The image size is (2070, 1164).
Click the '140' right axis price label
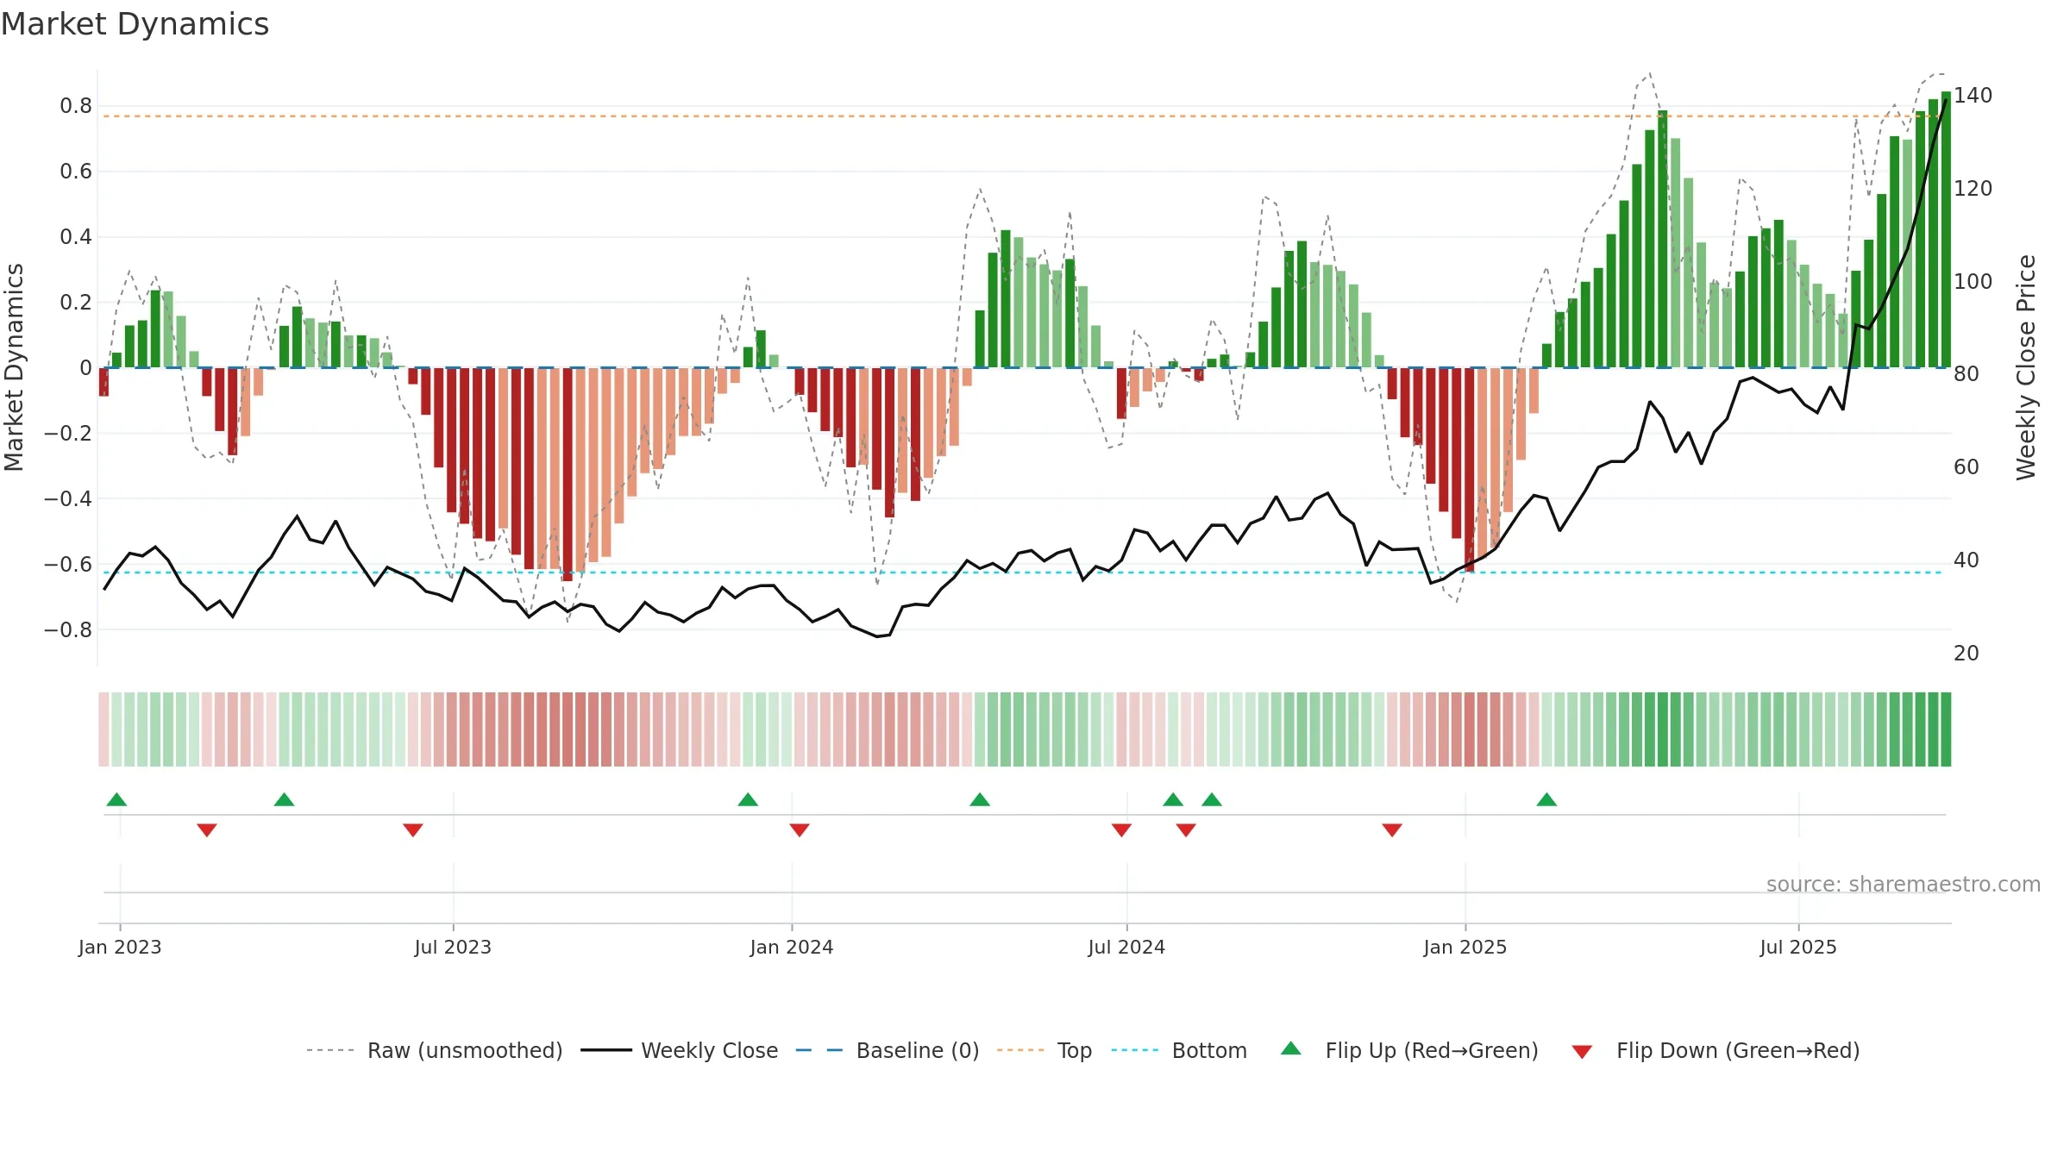click(1973, 96)
